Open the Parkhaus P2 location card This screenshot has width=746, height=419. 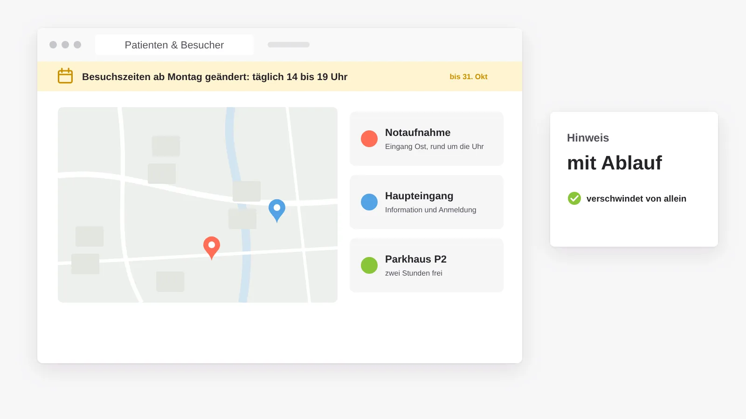tap(427, 265)
